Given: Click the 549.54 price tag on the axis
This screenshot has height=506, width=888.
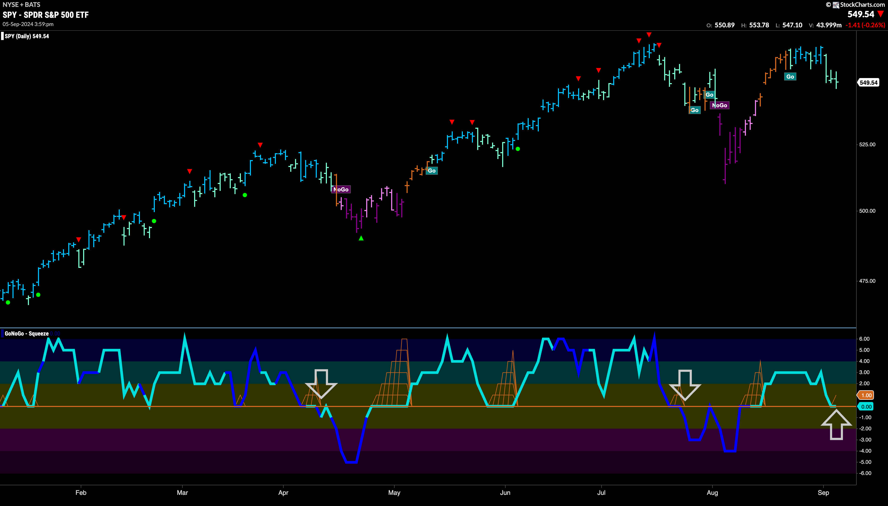Looking at the screenshot, I should pos(868,83).
